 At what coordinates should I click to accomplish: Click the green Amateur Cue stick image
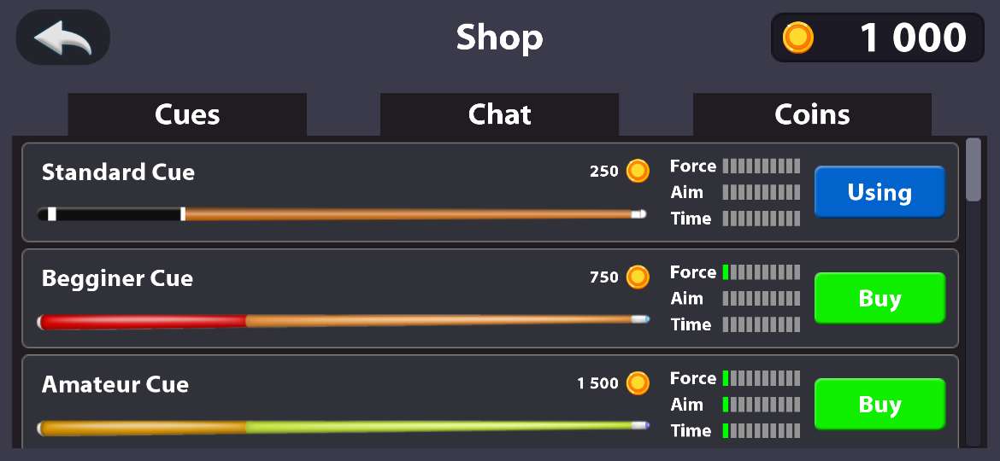coord(342,426)
